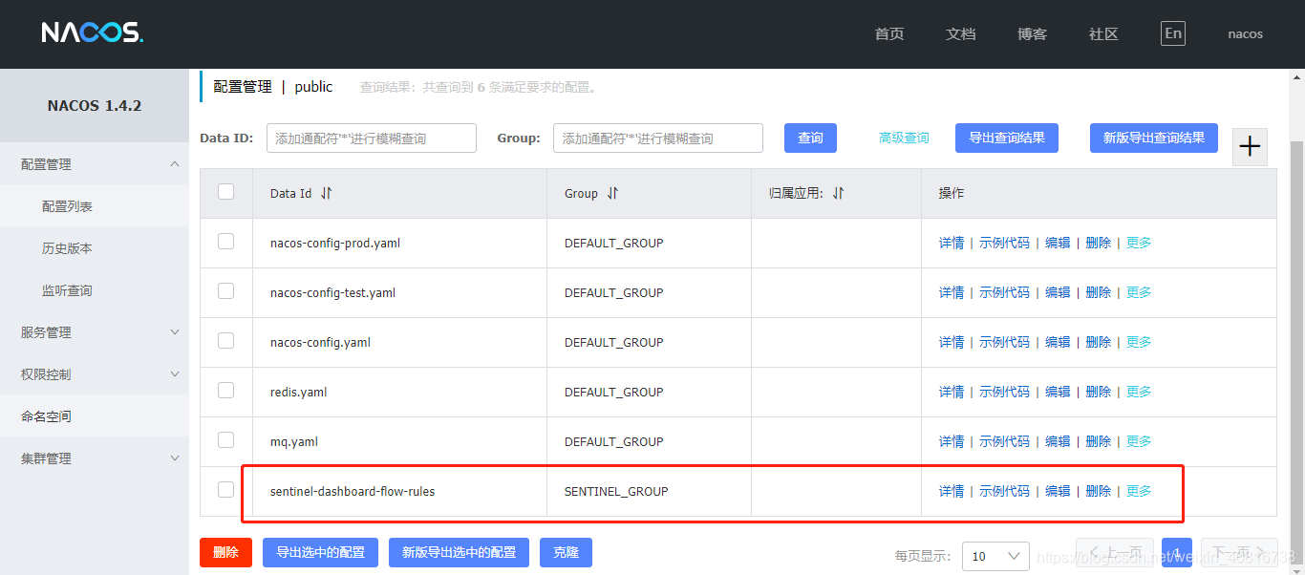The height and width of the screenshot is (575, 1305).
Task: Expand the 集群管理 sidebar section
Action: coord(95,458)
